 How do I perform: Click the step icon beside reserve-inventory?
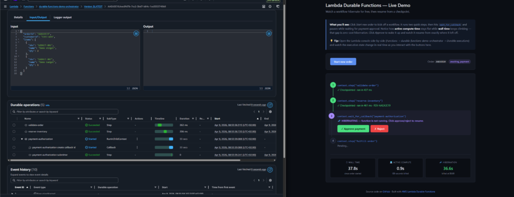pyautogui.click(x=26, y=131)
